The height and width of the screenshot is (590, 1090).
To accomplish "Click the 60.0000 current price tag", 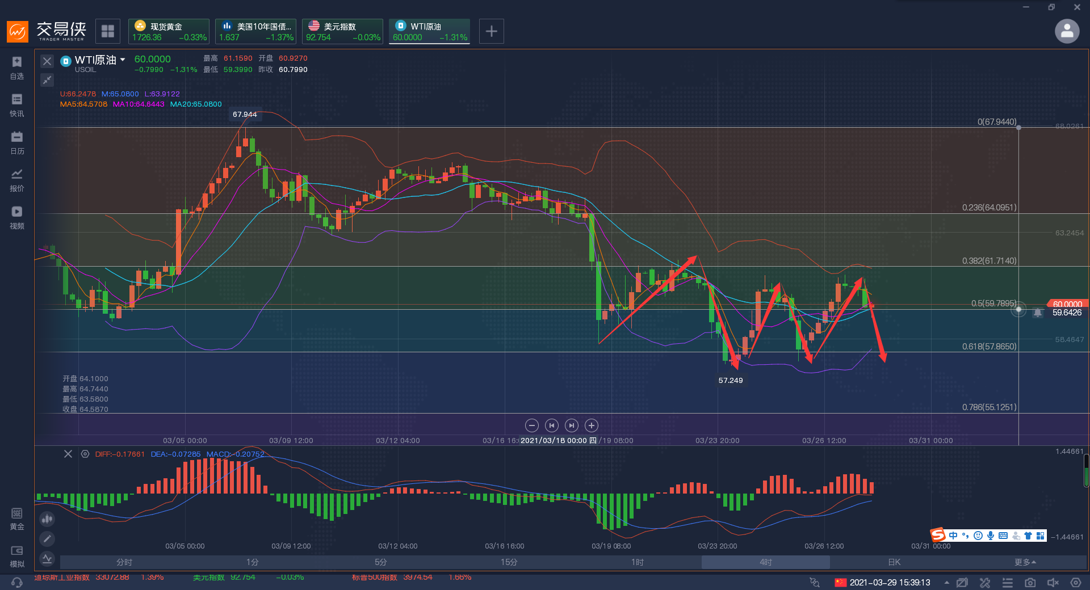I will pos(1067,304).
